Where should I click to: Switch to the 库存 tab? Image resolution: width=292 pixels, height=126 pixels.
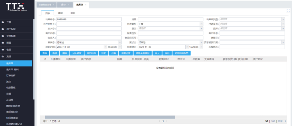pos(63,5)
